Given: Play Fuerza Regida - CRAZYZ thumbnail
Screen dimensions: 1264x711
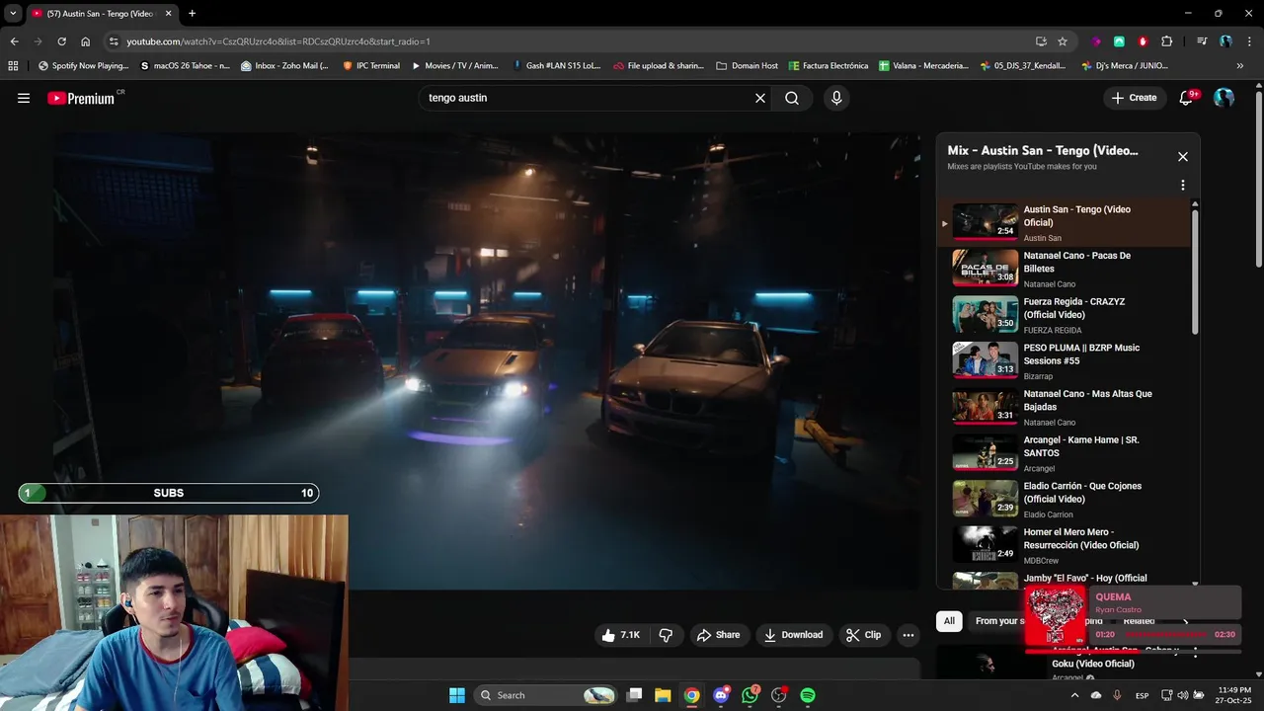Looking at the screenshot, I should (985, 314).
